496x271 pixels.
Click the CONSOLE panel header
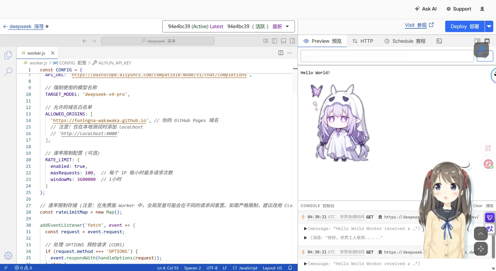tap(317, 206)
